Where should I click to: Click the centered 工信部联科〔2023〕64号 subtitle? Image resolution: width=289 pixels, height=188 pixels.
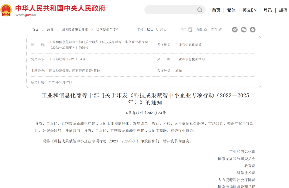coord(145,113)
